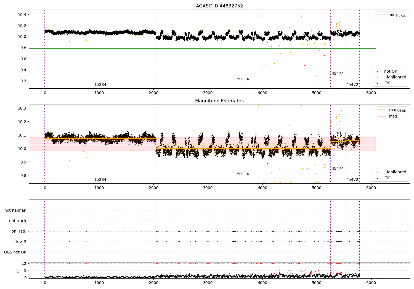Screen dimensions: 414x289
Task: Click the 'not Kalman' y-axis label
Action: point(15,211)
